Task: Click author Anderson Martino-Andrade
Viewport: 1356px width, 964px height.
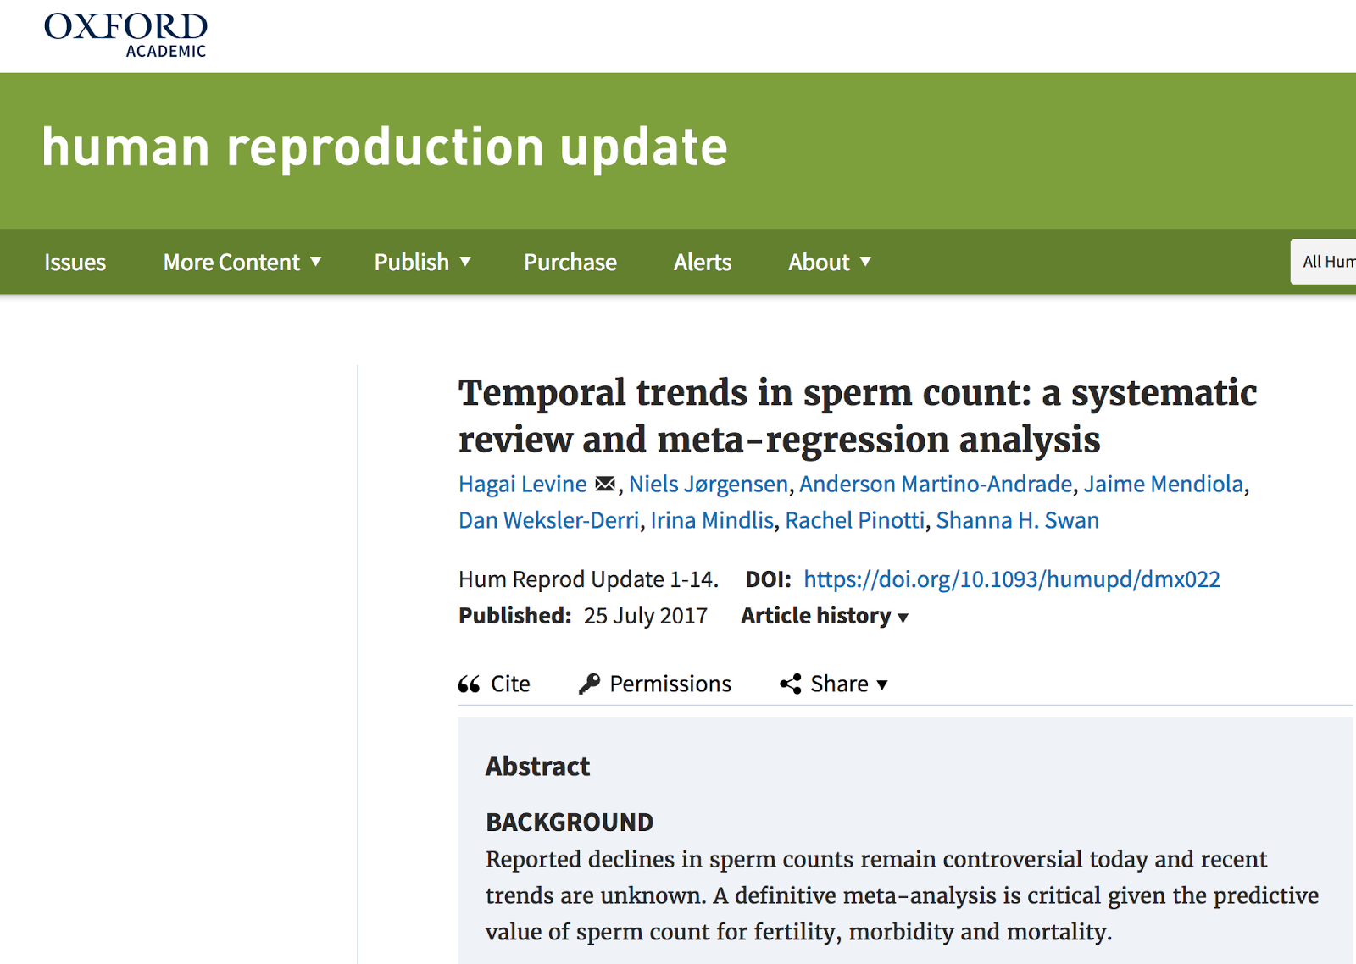Action: (x=936, y=484)
